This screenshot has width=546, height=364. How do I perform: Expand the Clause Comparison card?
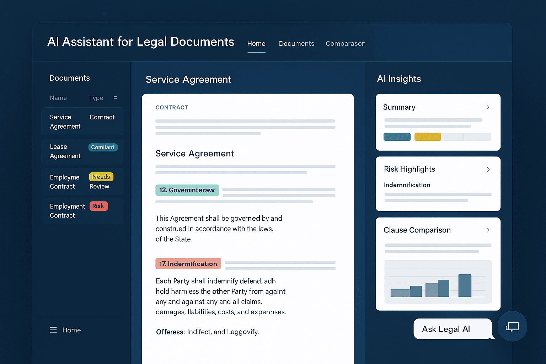coord(488,230)
